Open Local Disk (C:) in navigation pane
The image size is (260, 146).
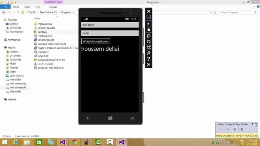click(x=17, y=76)
